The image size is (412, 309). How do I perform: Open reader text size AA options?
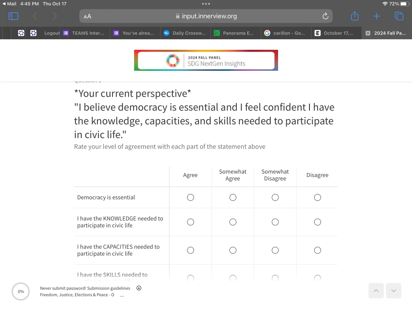[x=88, y=16]
